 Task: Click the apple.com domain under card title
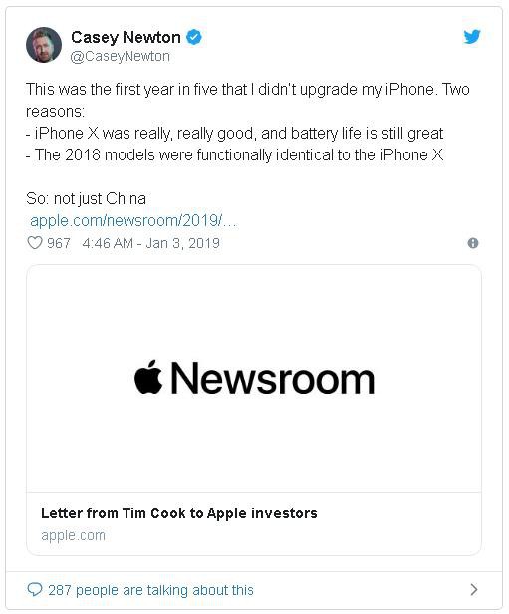pyautogui.click(x=73, y=535)
